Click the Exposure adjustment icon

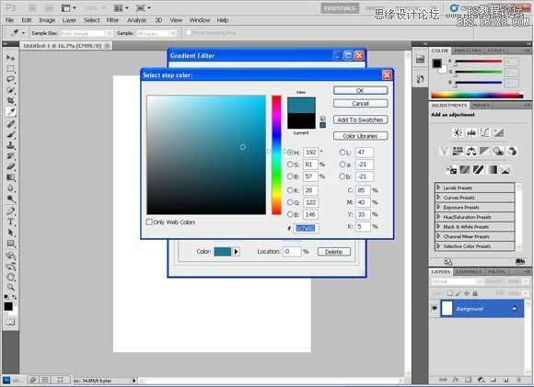click(498, 132)
